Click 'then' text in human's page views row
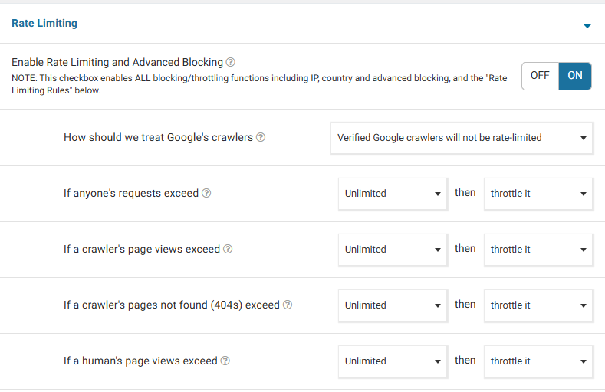The width and height of the screenshot is (605, 392). click(x=465, y=360)
